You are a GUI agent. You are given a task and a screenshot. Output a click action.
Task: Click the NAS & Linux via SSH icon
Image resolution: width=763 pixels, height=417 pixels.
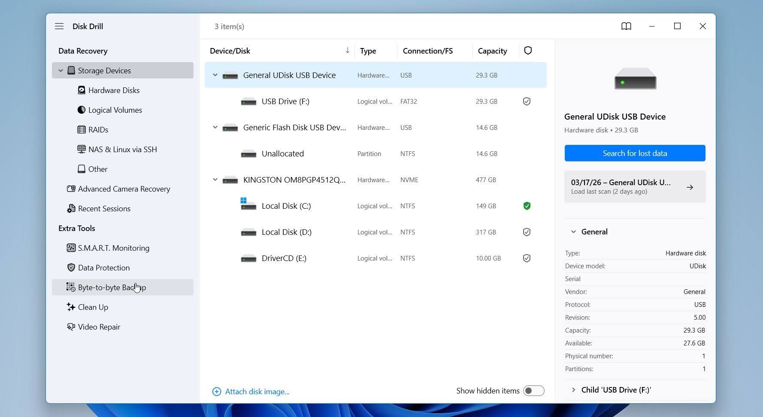click(x=81, y=149)
